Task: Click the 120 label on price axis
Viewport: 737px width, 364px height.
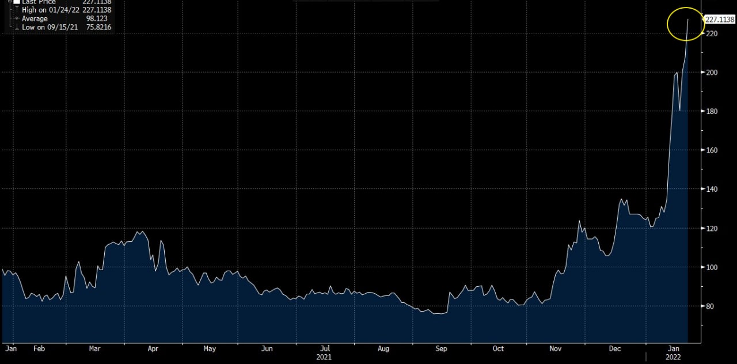Action: [x=712, y=229]
